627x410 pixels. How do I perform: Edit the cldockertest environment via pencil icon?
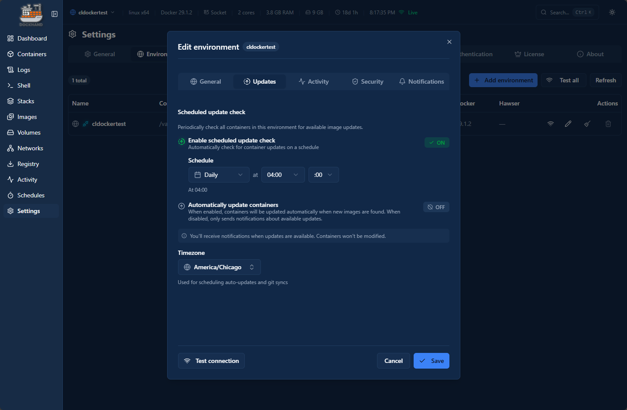point(568,124)
